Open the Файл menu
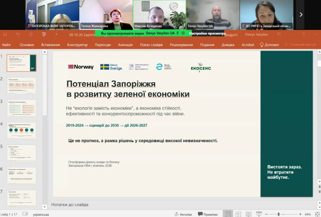The width and height of the screenshot is (321, 217). coord(6,45)
